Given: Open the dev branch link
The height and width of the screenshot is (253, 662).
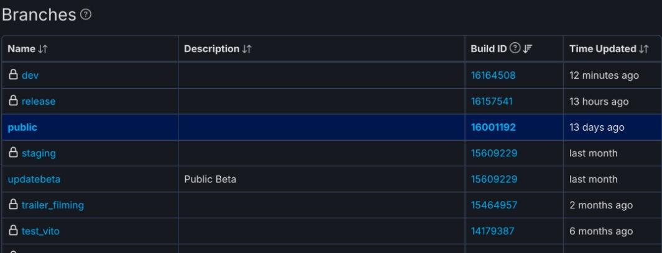Looking at the screenshot, I should coord(30,76).
